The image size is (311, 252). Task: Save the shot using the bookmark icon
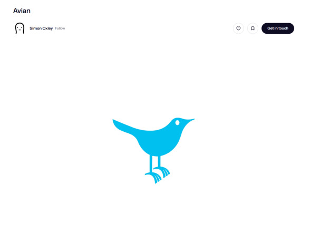coord(252,28)
